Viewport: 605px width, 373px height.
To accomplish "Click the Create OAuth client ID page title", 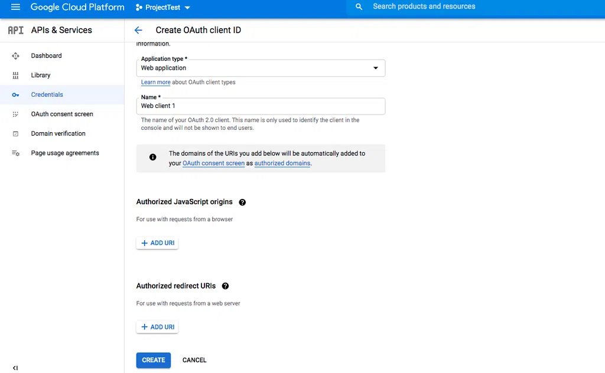I will [199, 30].
